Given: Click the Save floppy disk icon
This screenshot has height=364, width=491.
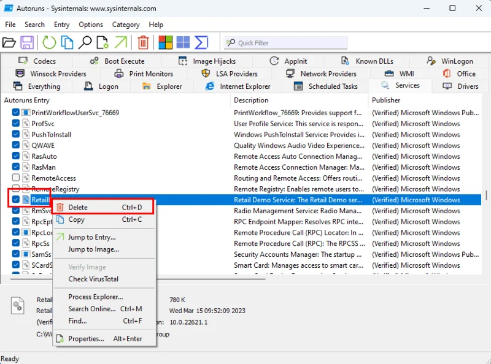Looking at the screenshot, I should pyautogui.click(x=27, y=42).
